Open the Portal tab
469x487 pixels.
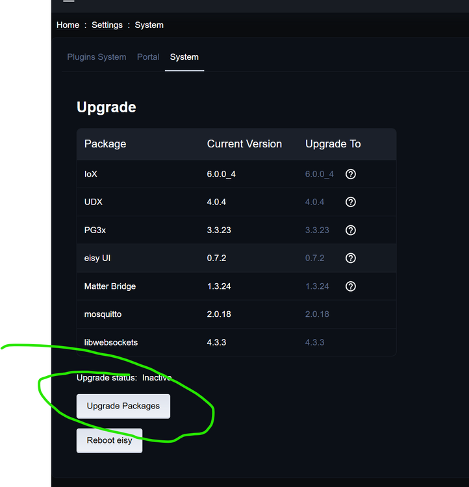coord(148,57)
